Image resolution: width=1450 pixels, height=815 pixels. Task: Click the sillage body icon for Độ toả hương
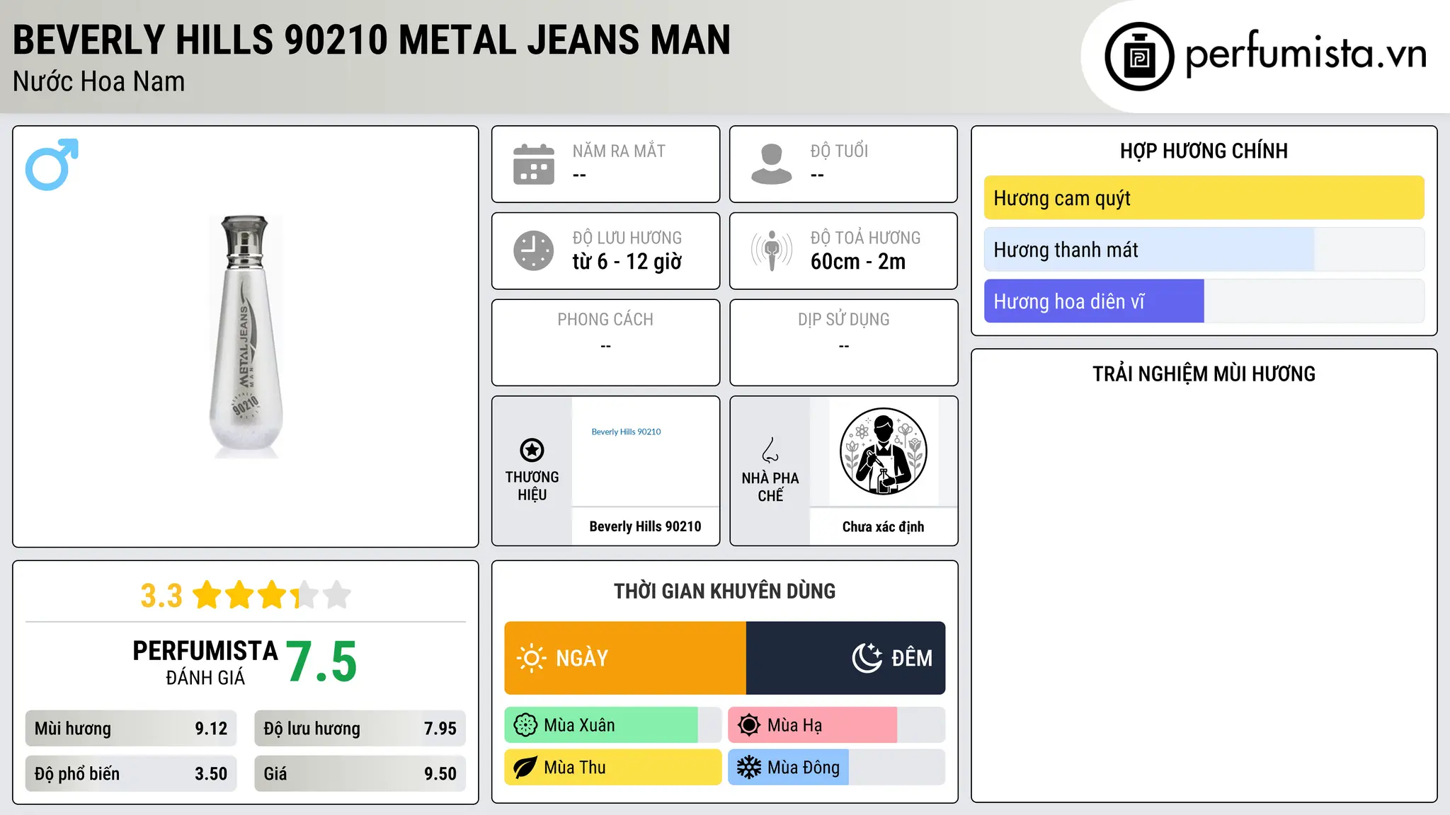[772, 250]
